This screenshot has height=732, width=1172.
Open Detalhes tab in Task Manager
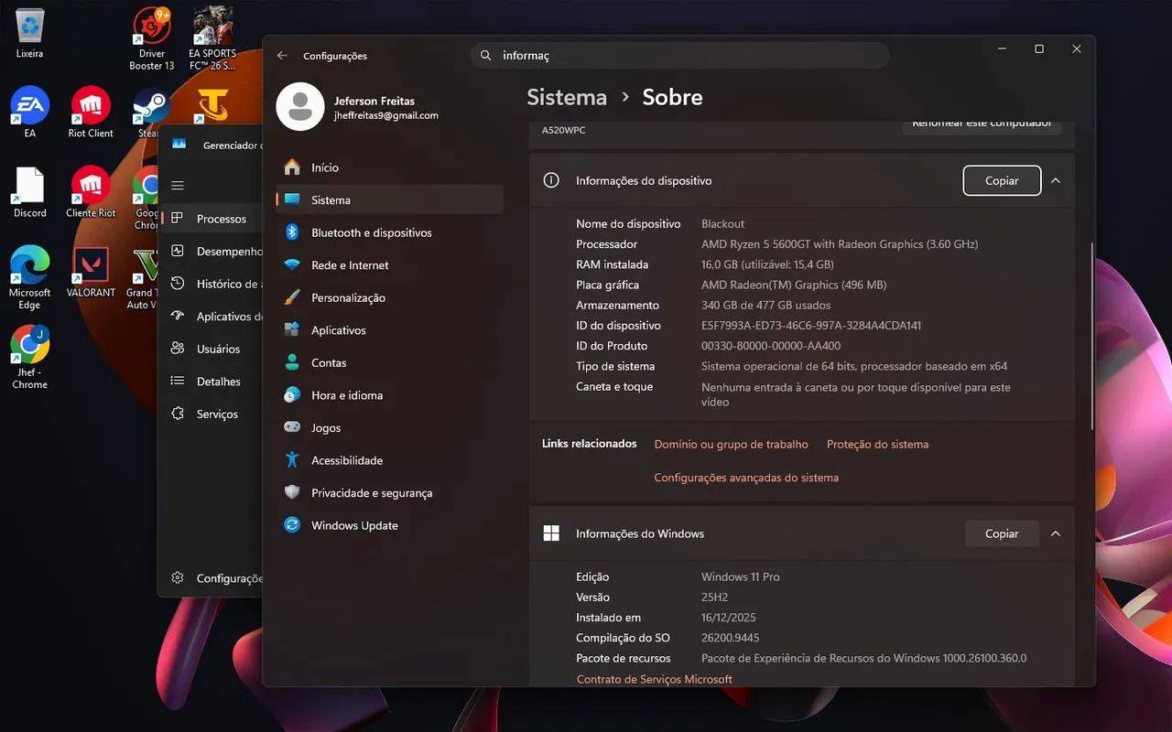(212, 382)
